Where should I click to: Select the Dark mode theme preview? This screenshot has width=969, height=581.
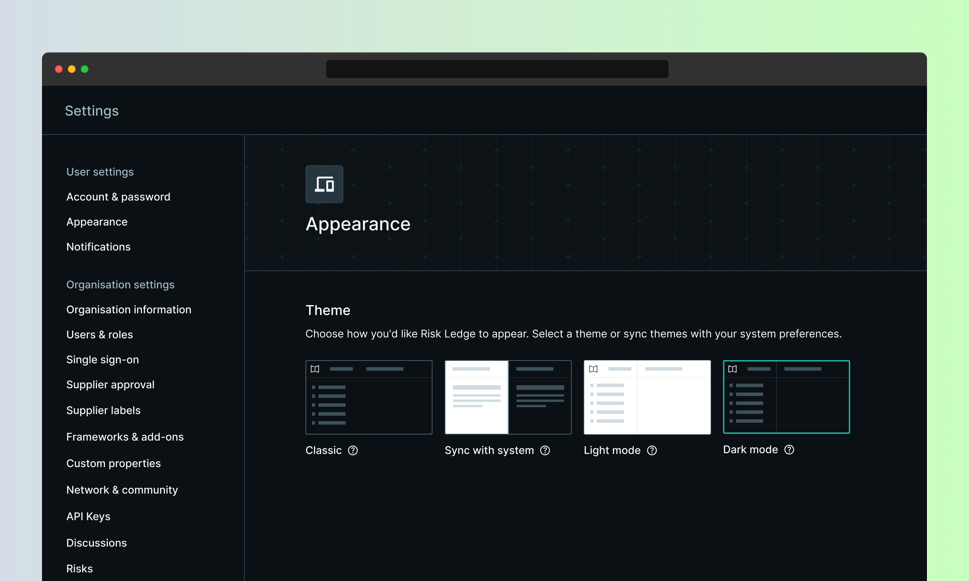coord(786,397)
